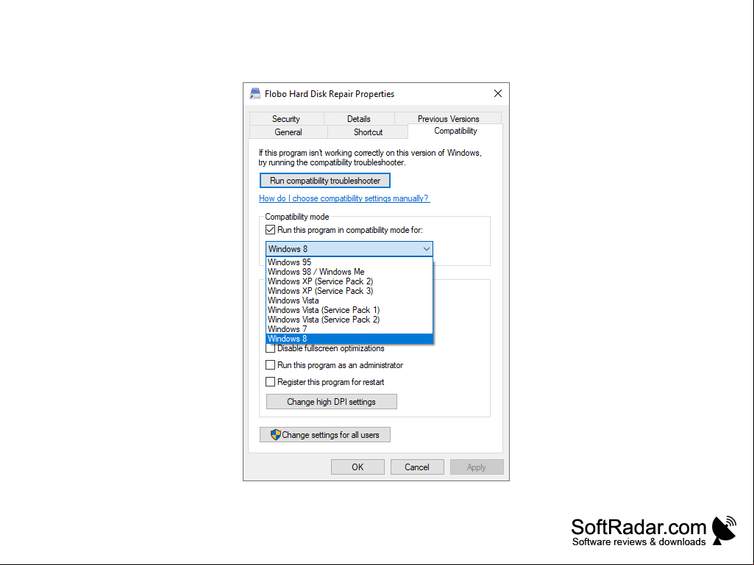The height and width of the screenshot is (565, 754).
Task: Enable Disable fullscreen optimizations checkbox
Action: pyautogui.click(x=270, y=348)
